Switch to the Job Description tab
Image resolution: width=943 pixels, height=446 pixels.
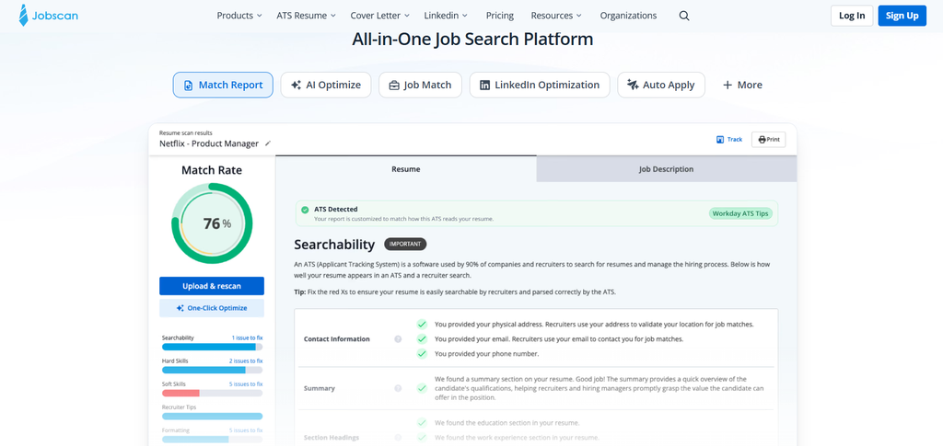point(666,169)
